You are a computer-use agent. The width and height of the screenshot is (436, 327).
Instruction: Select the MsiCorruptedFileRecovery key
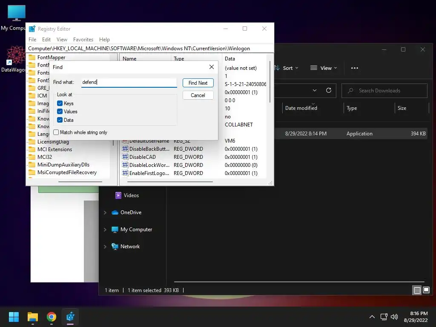67,172
